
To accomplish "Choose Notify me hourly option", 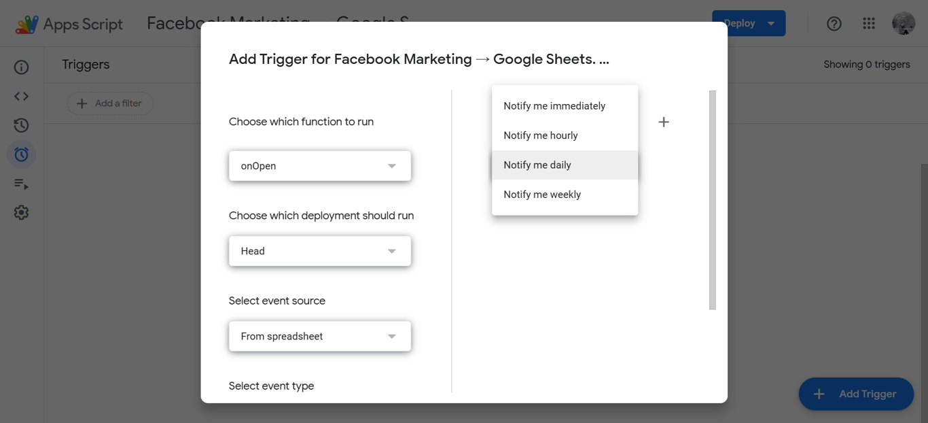I will pyautogui.click(x=565, y=135).
